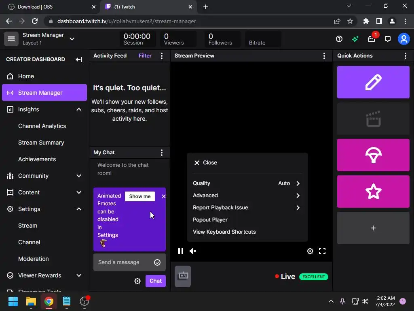Image resolution: width=414 pixels, height=311 pixels.
Task: Click the Show me button
Action: pyautogui.click(x=139, y=196)
